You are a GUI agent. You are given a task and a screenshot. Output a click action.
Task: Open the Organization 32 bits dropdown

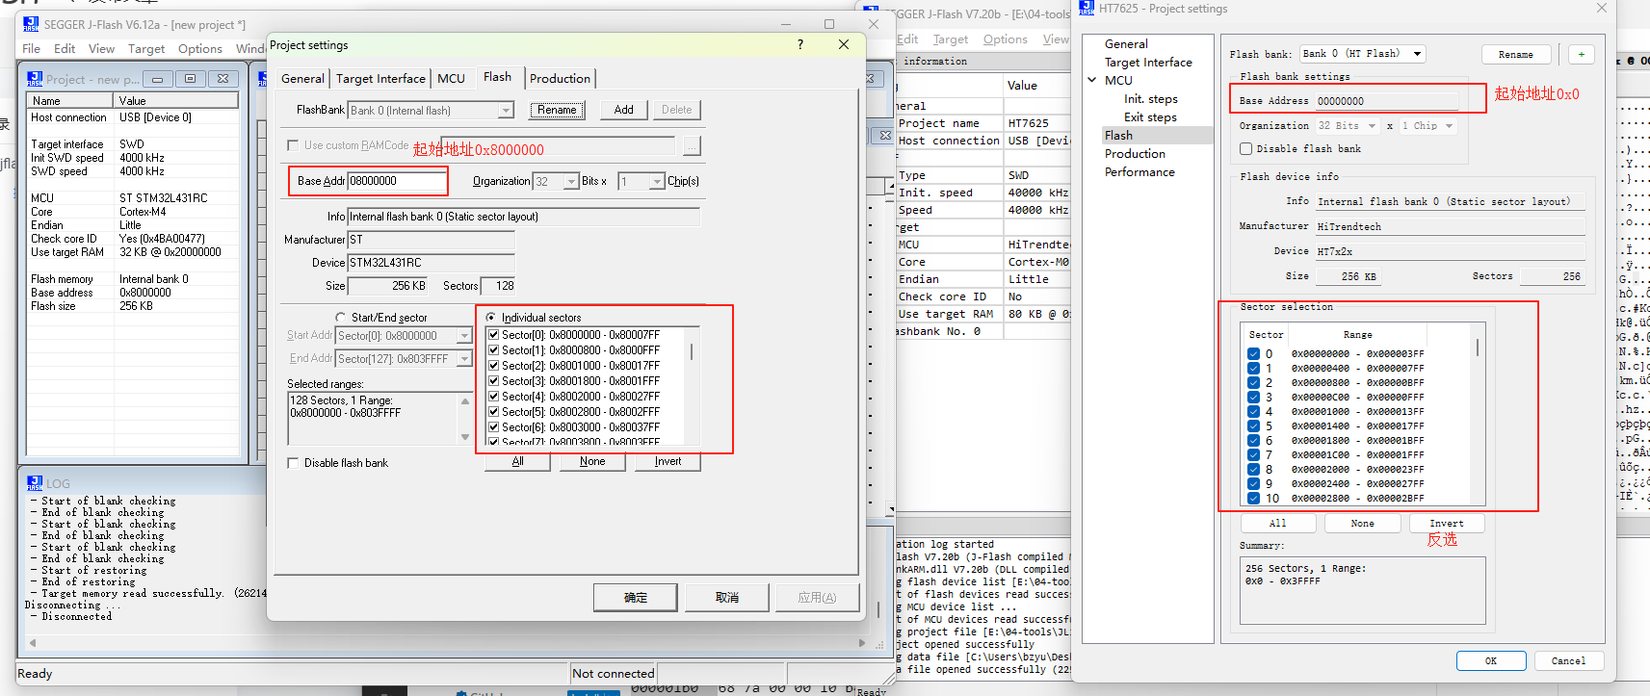570,181
